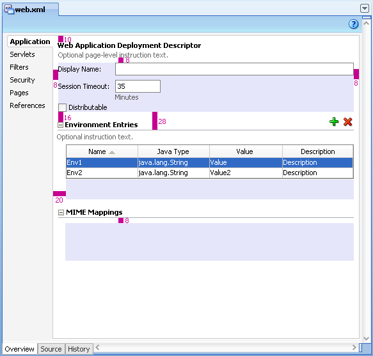Image resolution: width=373 pixels, height=356 pixels.
Task: Click the web.xml file icon in tab
Action: tap(9, 10)
